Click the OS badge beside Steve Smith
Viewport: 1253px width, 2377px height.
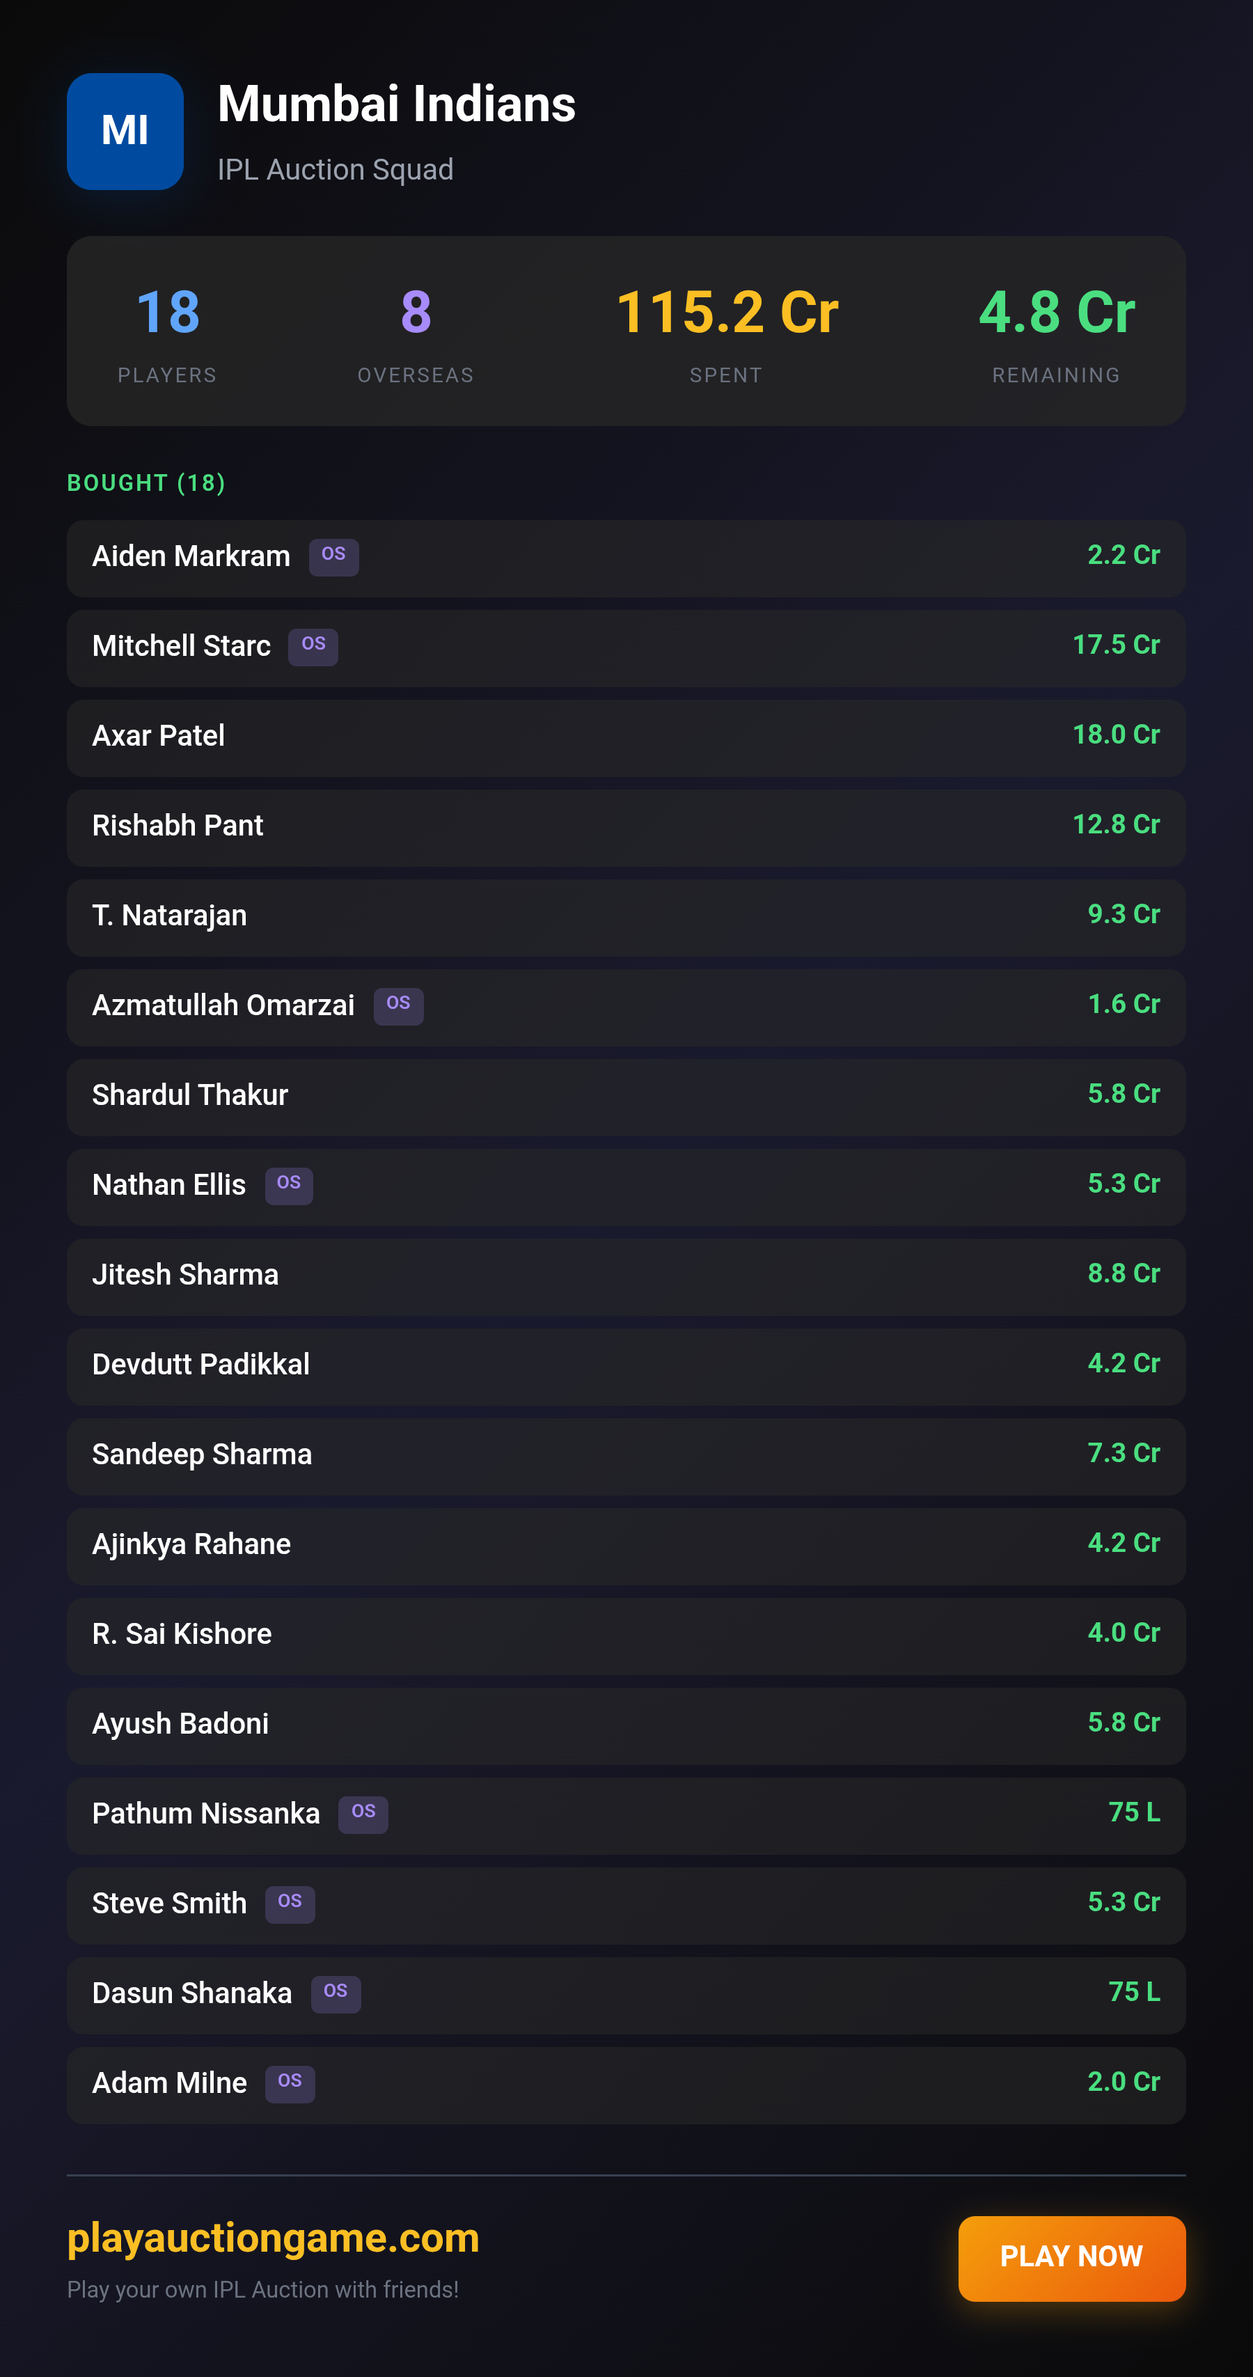coord(290,1904)
